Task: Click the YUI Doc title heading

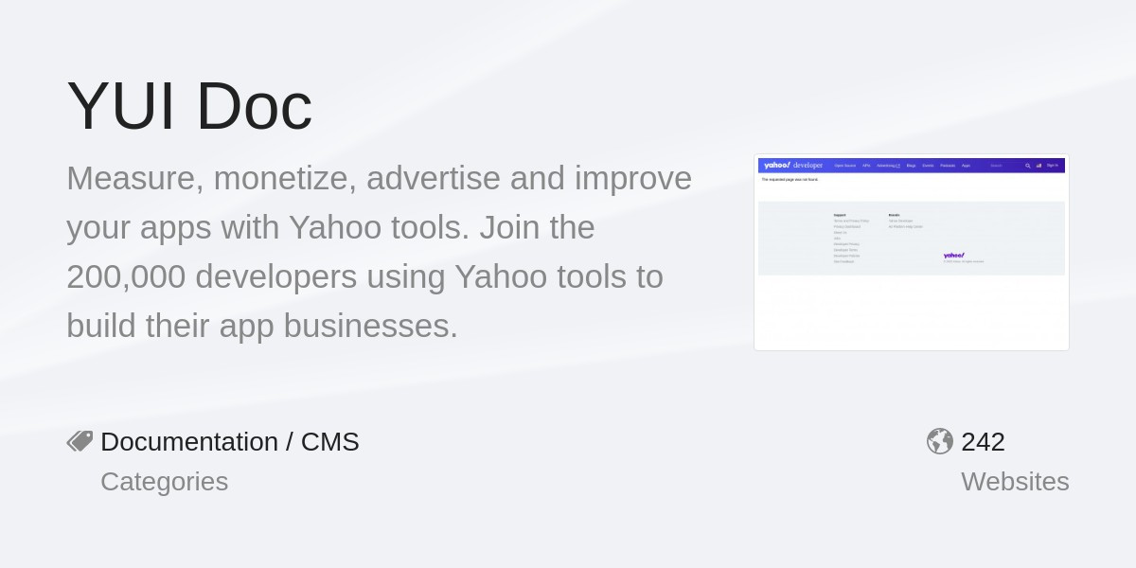Action: [189, 105]
